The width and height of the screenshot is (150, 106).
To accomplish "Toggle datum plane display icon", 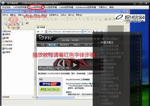I will coord(5,23).
